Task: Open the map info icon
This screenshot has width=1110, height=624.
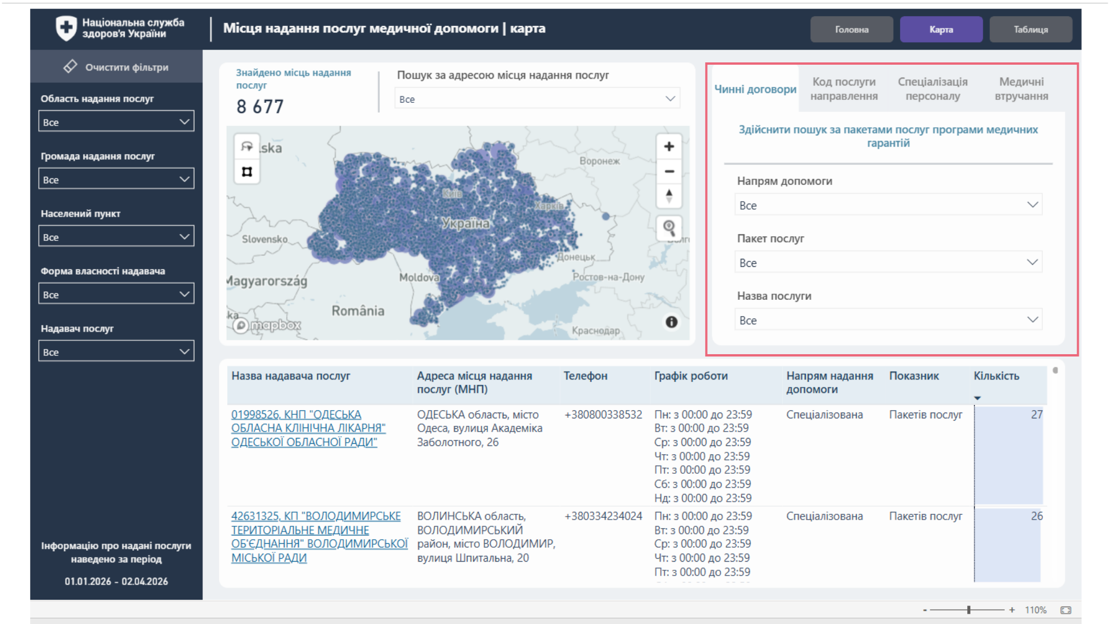Action: (x=671, y=322)
